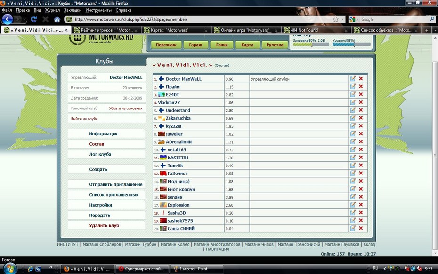Screen dimensions: 438x274
Task: Edit Енот крадун entry icon
Action: tap(353, 189)
